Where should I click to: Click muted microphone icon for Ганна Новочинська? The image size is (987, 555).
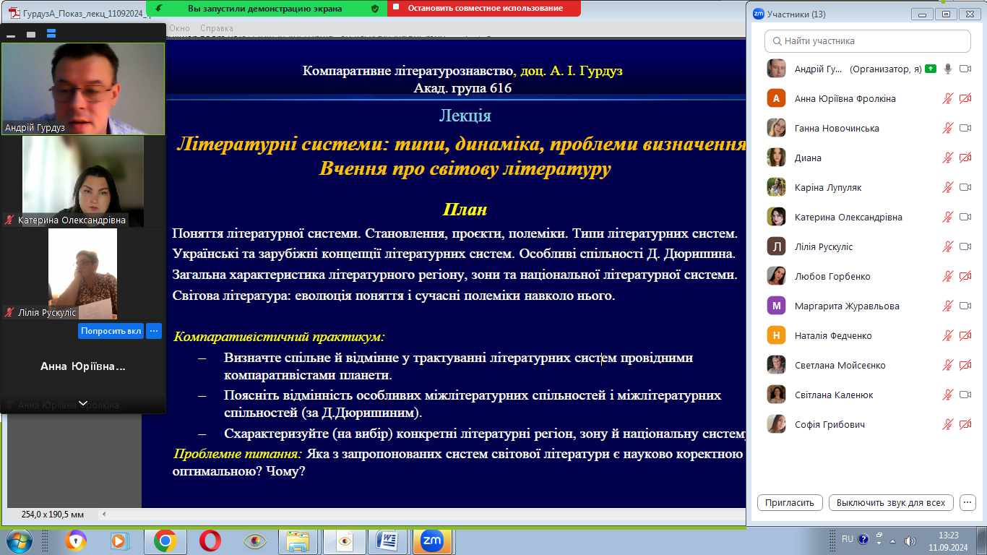[x=948, y=128]
